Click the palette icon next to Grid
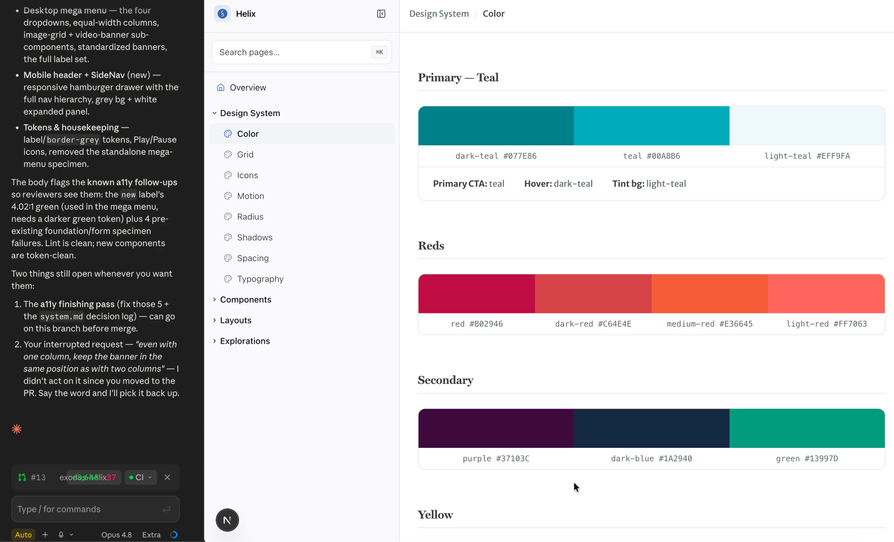This screenshot has height=542, width=894. click(228, 155)
